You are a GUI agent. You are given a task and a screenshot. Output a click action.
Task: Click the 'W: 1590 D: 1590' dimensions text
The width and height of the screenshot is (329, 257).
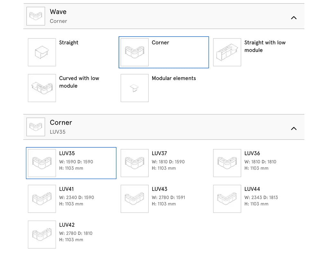click(76, 162)
